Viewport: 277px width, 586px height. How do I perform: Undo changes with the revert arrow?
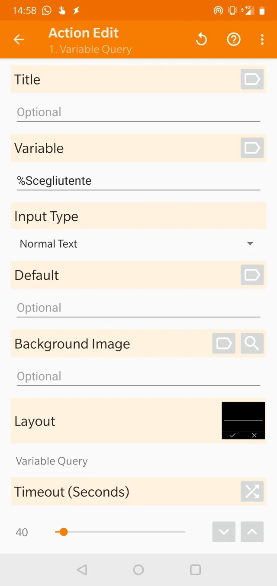pos(201,39)
